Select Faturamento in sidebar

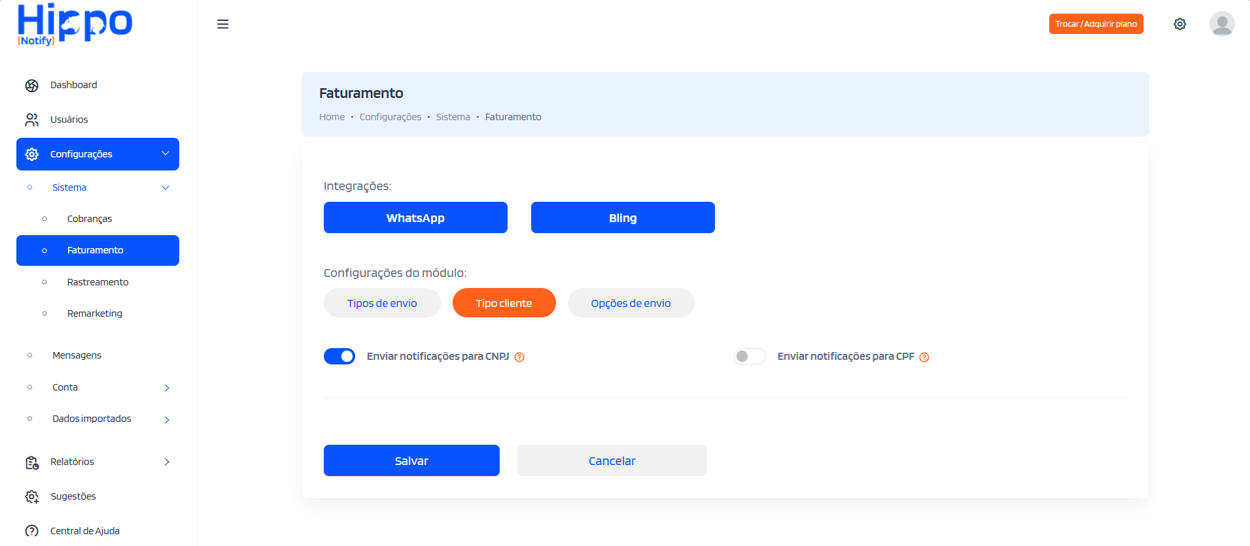coord(97,250)
